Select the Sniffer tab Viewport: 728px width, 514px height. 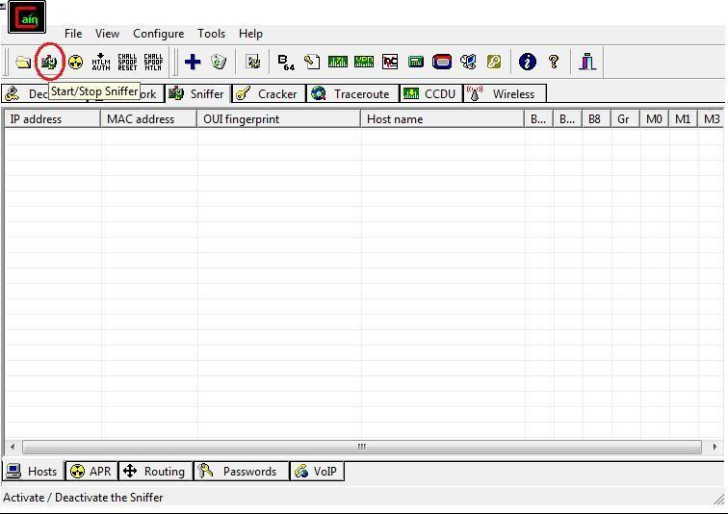coord(197,93)
